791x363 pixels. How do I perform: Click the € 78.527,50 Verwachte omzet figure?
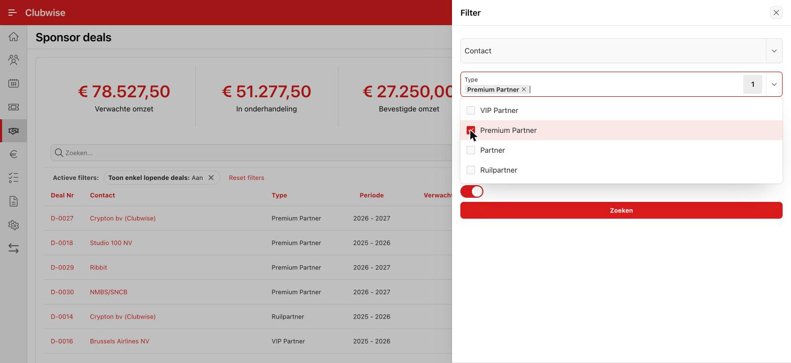tap(124, 92)
